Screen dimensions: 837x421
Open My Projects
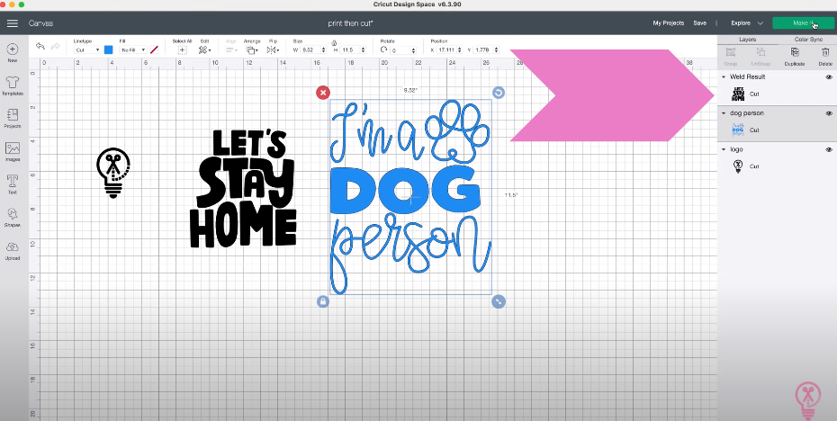click(x=669, y=23)
